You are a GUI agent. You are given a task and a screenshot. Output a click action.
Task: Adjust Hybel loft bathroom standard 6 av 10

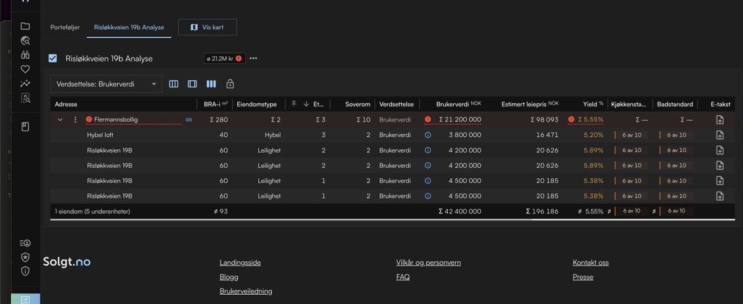click(676, 134)
